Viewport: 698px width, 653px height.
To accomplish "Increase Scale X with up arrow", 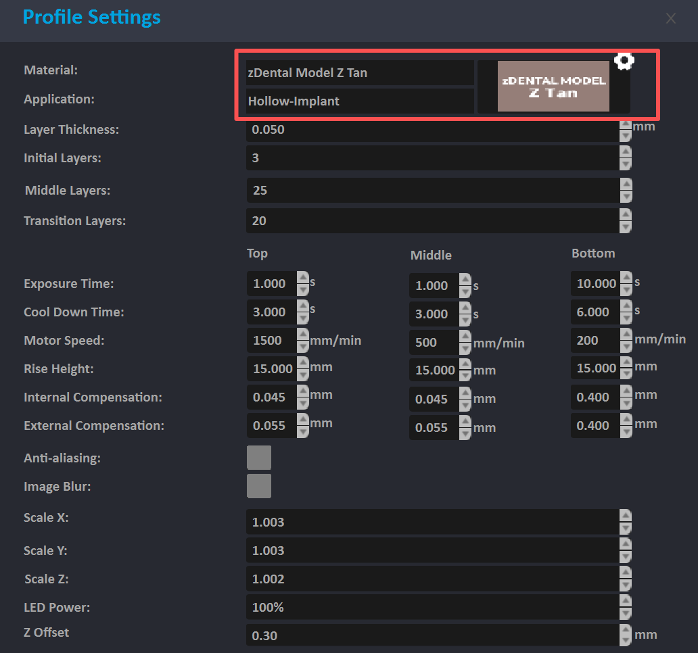I will click(626, 516).
